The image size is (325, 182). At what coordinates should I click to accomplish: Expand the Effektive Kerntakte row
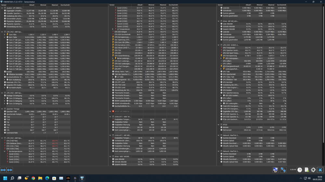(5, 74)
